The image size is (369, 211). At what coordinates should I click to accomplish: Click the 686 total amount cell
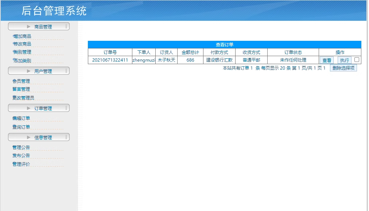pyautogui.click(x=190, y=60)
